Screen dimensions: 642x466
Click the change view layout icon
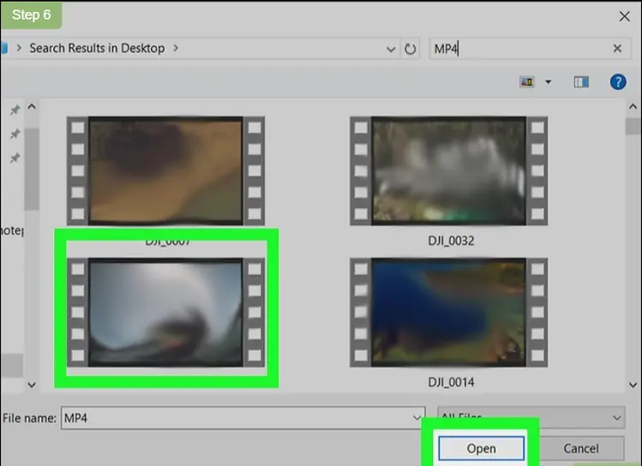point(527,82)
